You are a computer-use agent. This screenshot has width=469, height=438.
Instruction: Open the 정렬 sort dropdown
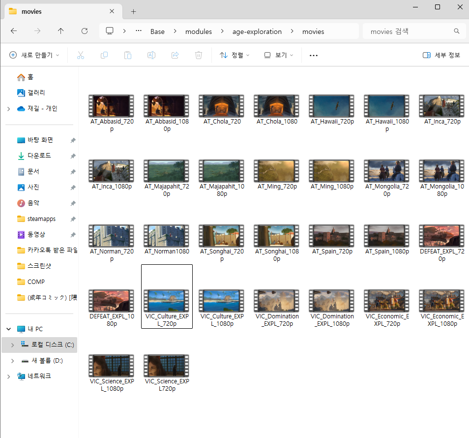click(x=234, y=55)
